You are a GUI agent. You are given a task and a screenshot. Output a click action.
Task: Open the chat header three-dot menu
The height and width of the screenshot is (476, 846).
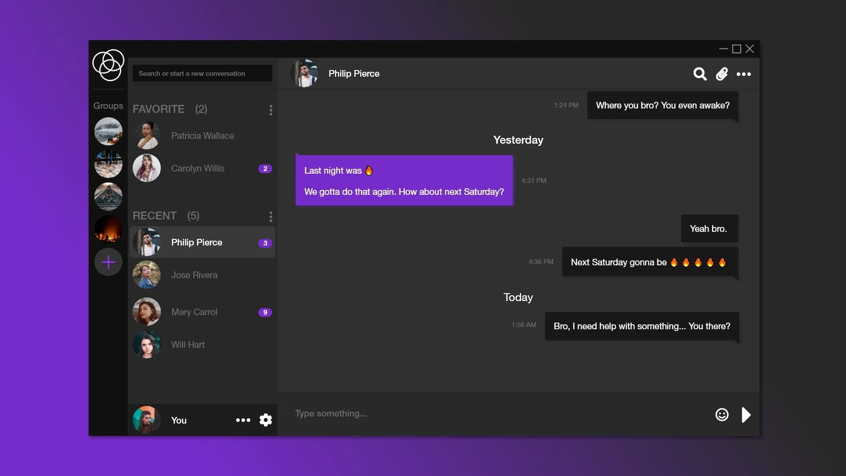point(744,74)
